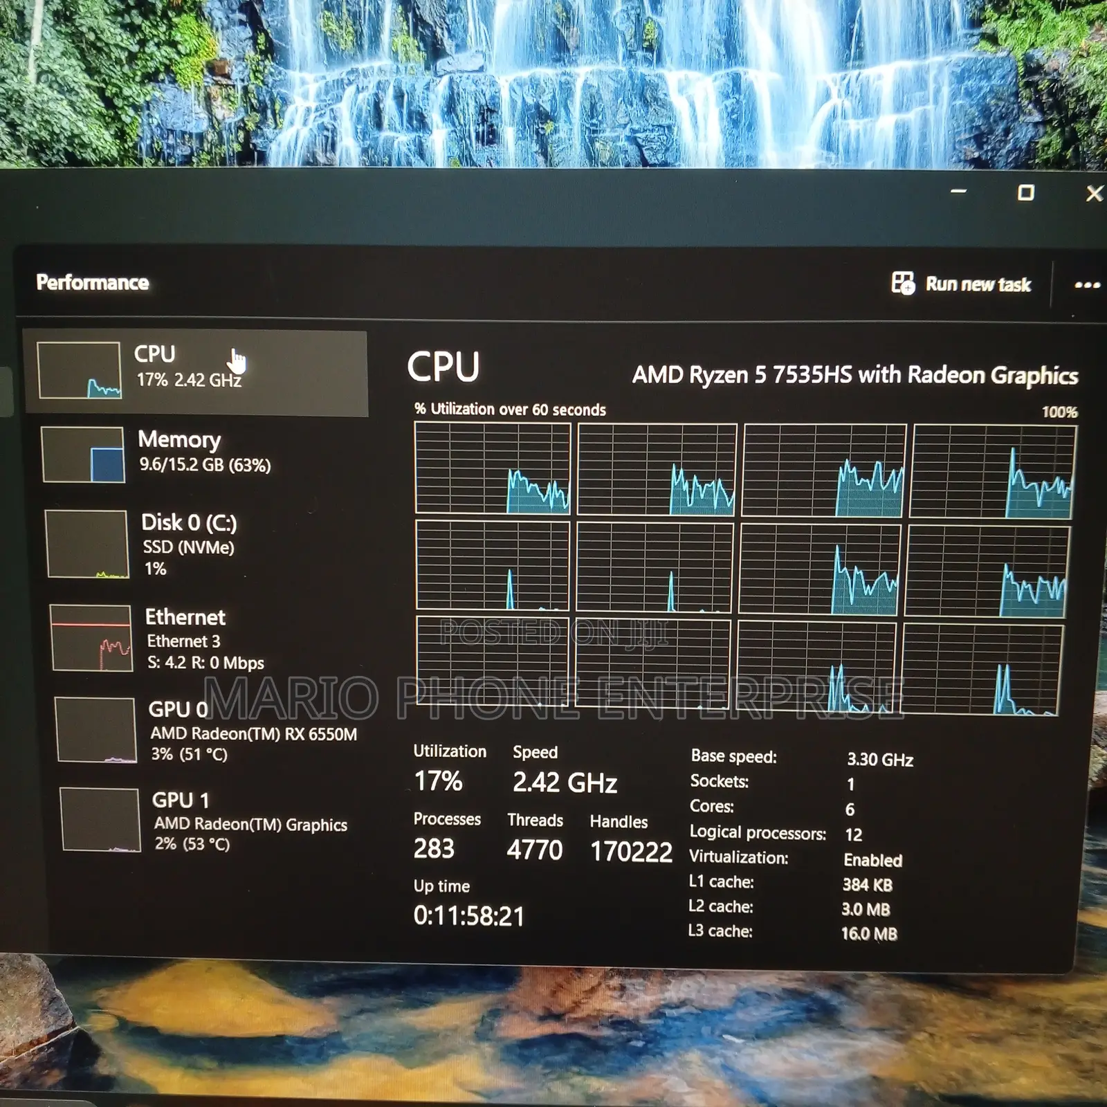The width and height of the screenshot is (1107, 1107).
Task: Click the L3 cache 16.0 MB value
Action: coord(869,934)
